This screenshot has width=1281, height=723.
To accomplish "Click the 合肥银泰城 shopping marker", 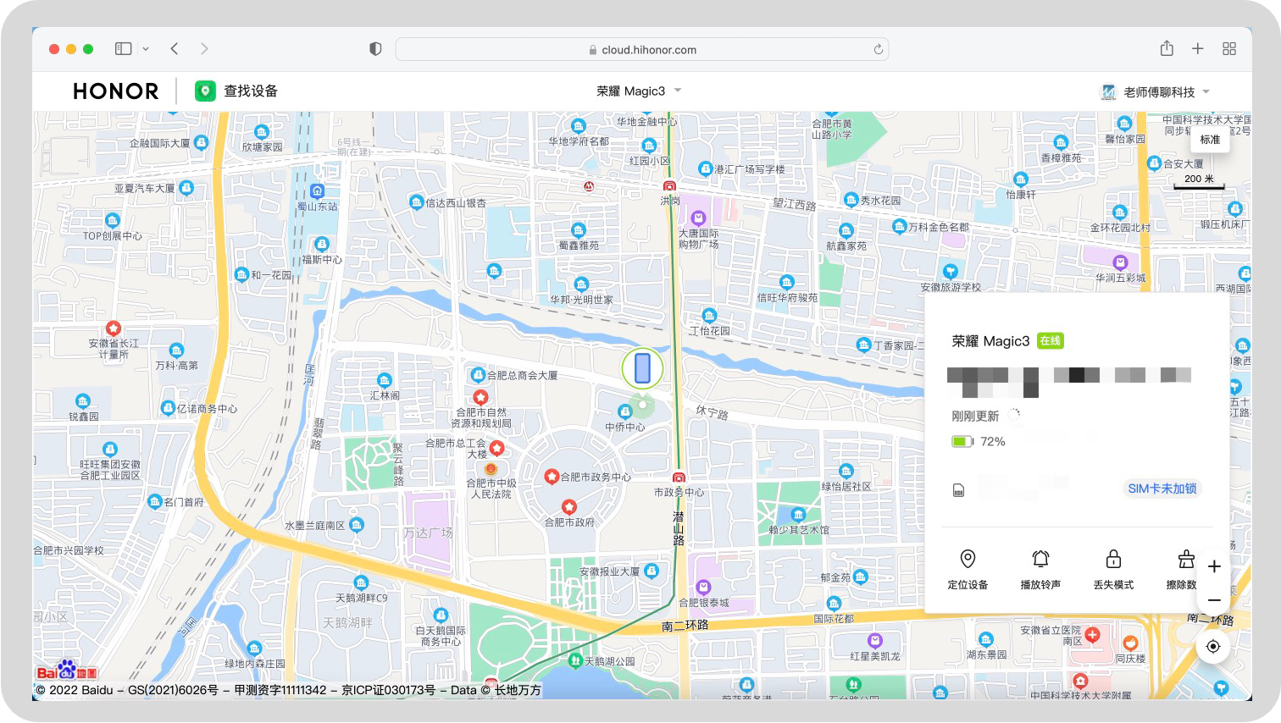I will tap(703, 587).
